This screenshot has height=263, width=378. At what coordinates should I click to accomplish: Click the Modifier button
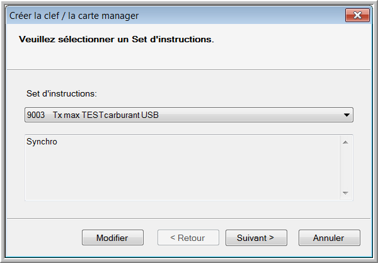pos(113,238)
